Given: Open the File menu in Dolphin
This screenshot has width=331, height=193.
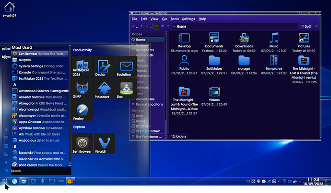Looking at the screenshot, I should [134, 19].
